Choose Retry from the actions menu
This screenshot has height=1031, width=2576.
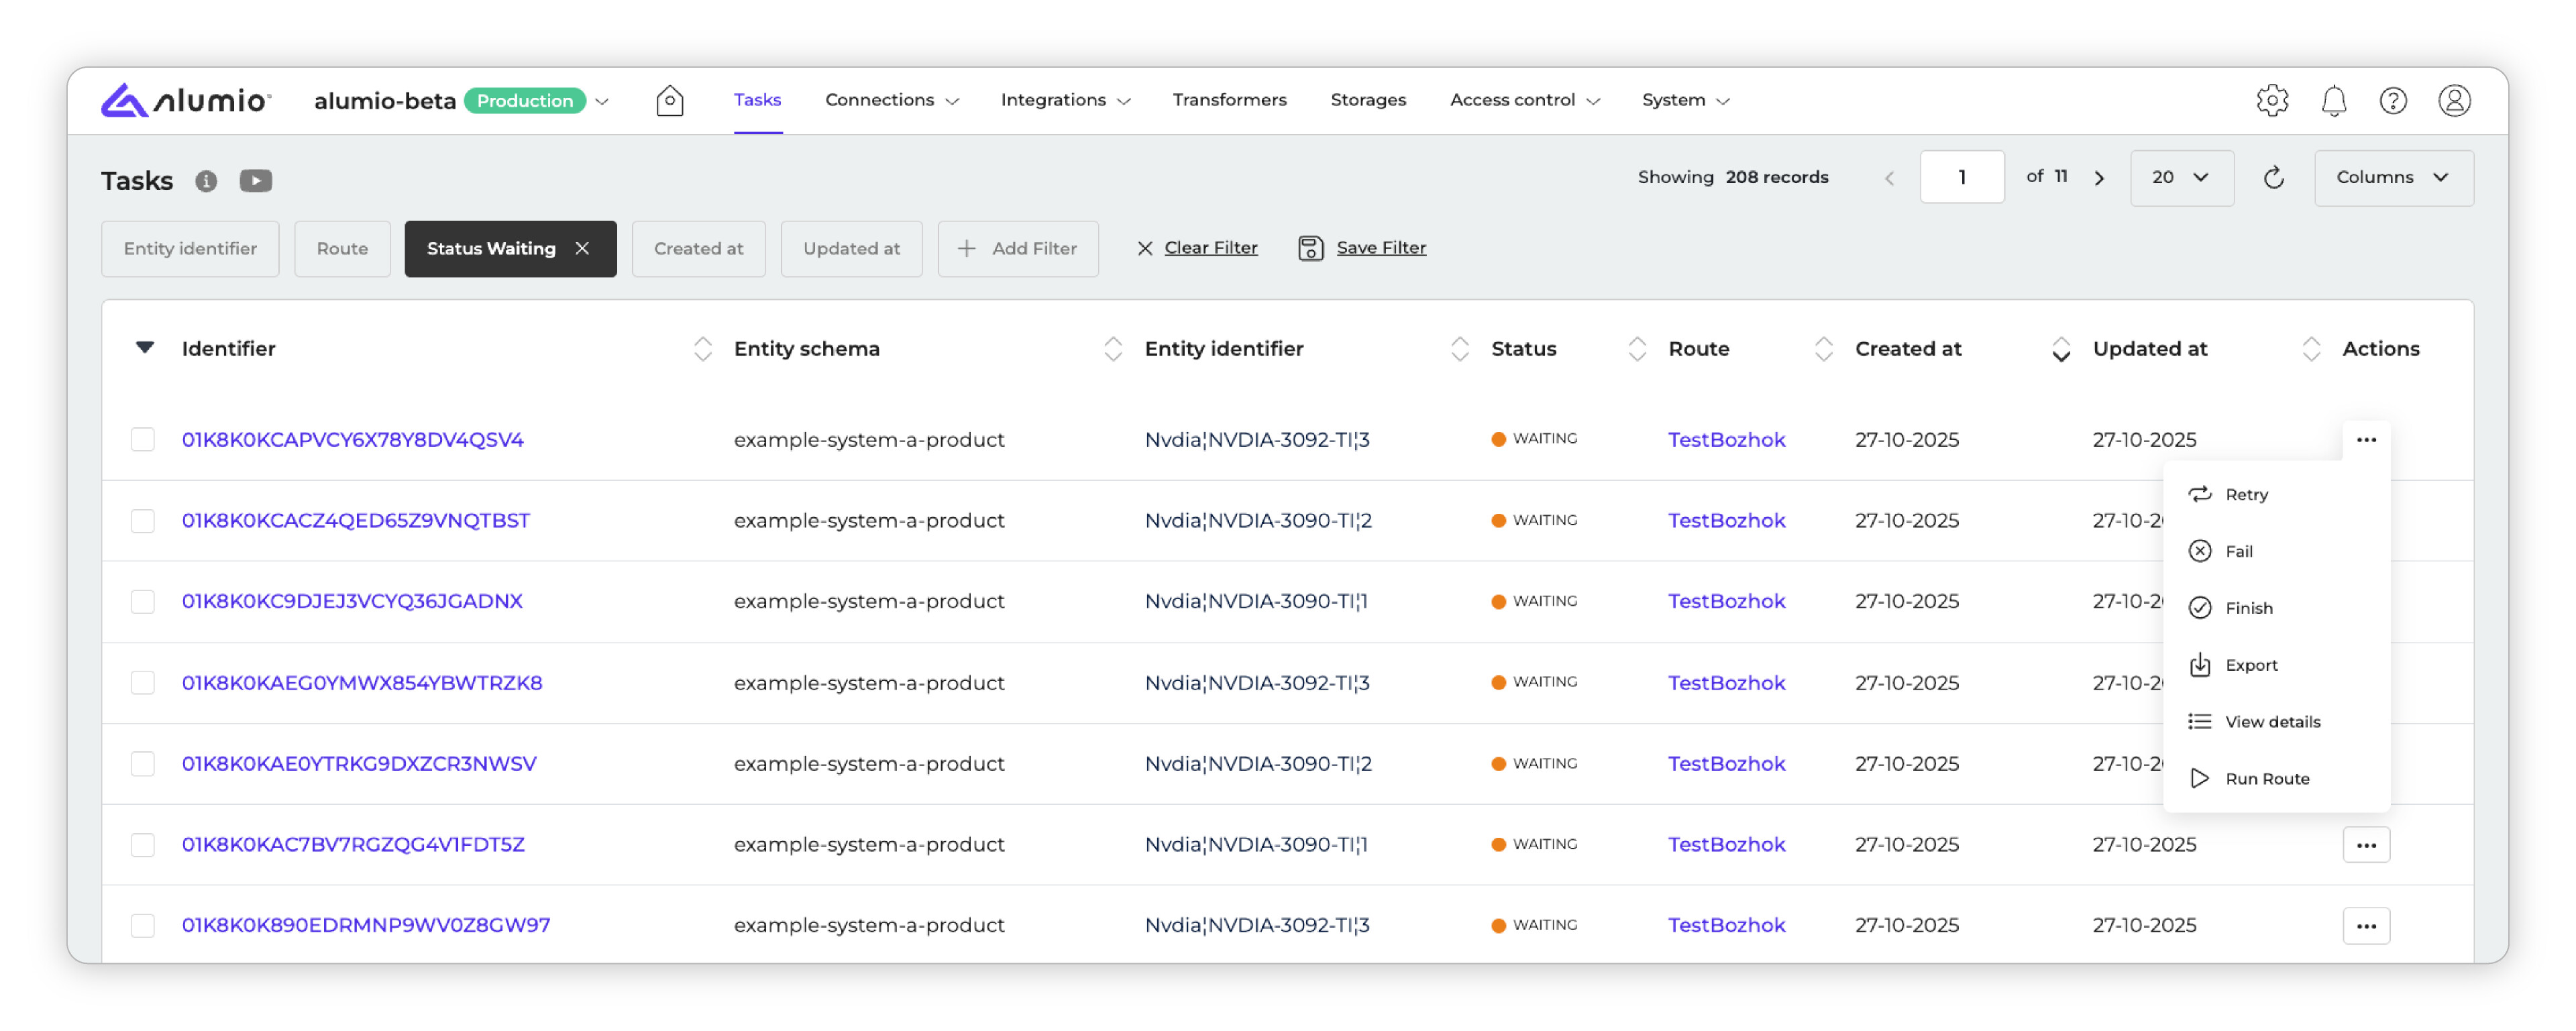(2245, 494)
